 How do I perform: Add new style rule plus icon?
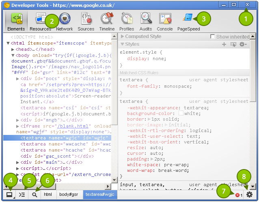point(224,44)
